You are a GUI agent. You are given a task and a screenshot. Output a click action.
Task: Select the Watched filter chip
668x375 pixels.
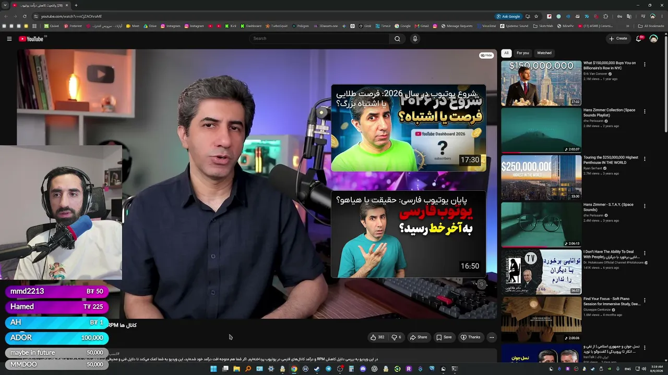[544, 53]
